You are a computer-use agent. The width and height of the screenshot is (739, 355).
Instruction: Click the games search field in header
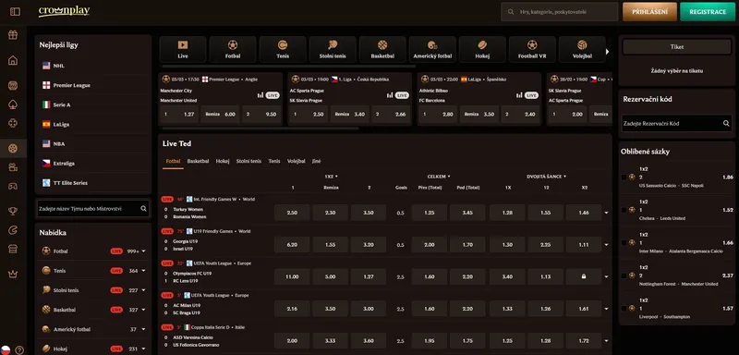tap(560, 12)
